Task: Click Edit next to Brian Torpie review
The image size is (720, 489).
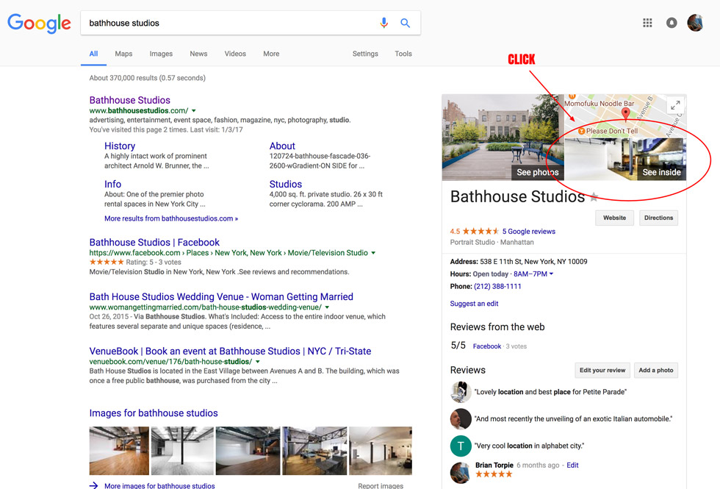Action: pyautogui.click(x=572, y=465)
